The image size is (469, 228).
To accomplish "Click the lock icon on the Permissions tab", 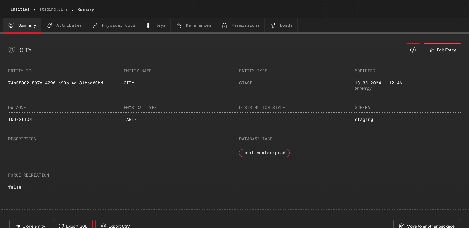I will tap(224, 25).
